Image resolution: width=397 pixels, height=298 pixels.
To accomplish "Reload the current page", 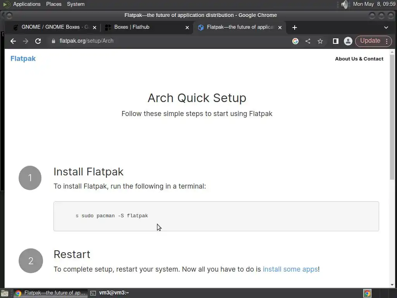I will (38, 41).
